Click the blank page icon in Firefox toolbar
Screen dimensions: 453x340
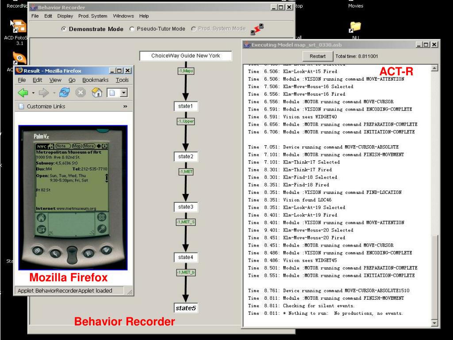[112, 93]
